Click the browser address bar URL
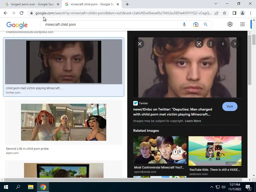 pyautogui.click(x=123, y=13)
